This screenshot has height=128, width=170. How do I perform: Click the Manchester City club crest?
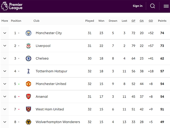click(29, 33)
